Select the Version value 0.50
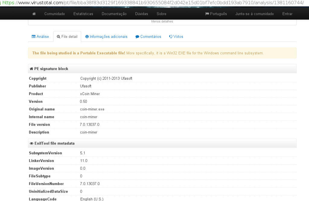Viewport: 309px width, 201px height. pyautogui.click(x=83, y=101)
